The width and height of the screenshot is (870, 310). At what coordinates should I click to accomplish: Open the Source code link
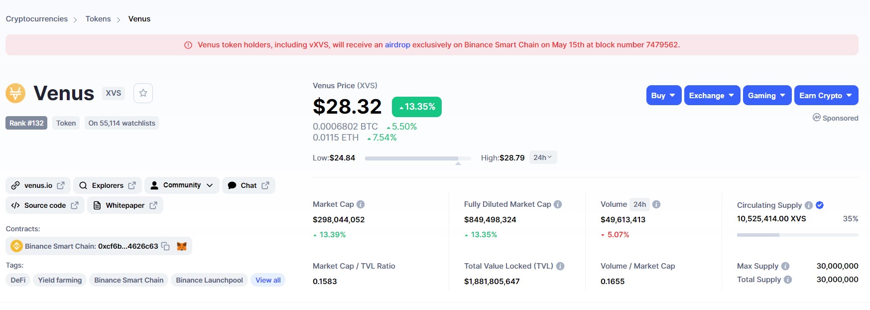45,205
